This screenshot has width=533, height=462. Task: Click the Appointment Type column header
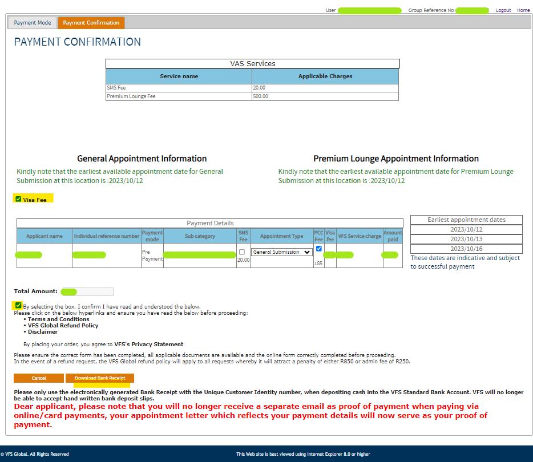click(x=282, y=236)
